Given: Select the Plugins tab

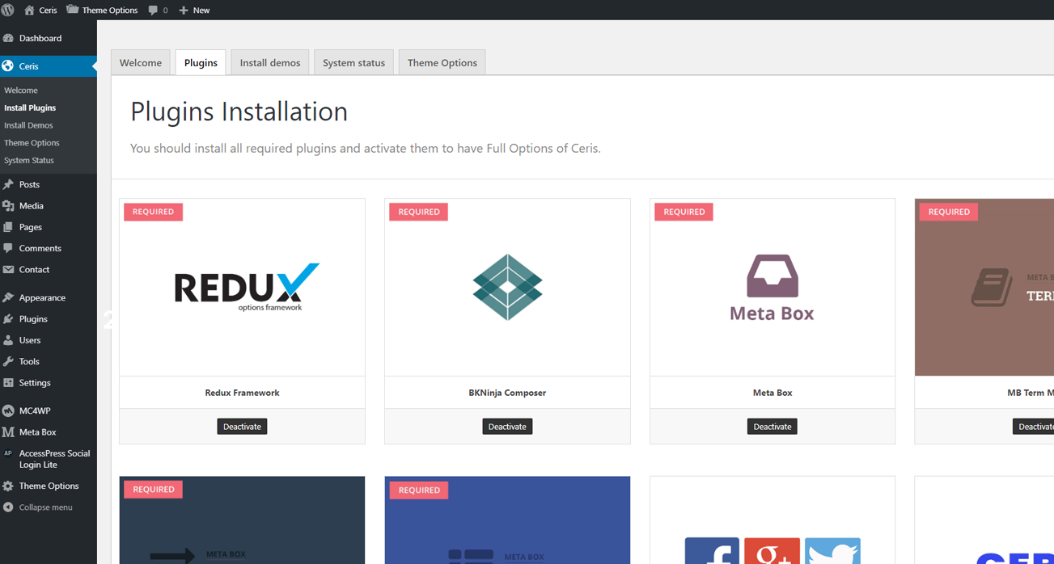Looking at the screenshot, I should tap(201, 62).
